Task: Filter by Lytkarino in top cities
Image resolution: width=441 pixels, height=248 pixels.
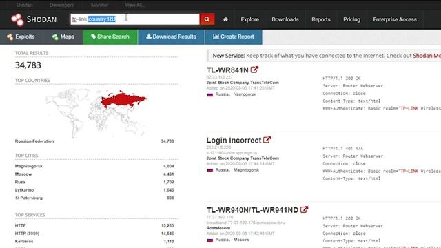Action: [x=24, y=190]
